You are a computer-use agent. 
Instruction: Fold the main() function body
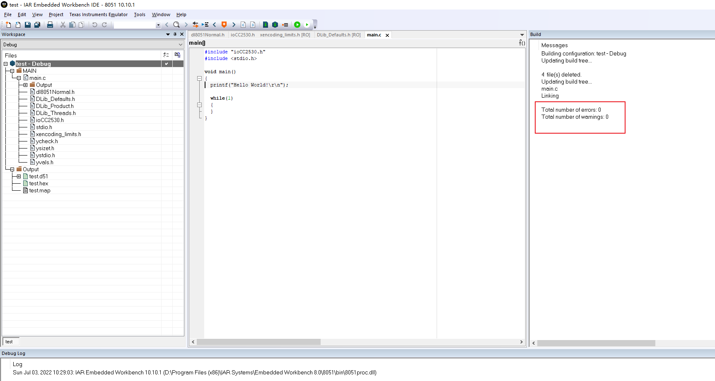[x=199, y=78]
